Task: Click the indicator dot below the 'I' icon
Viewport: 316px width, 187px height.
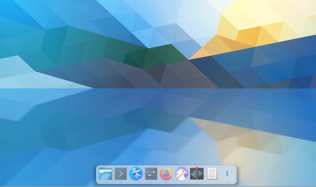Action: [x=227, y=182]
